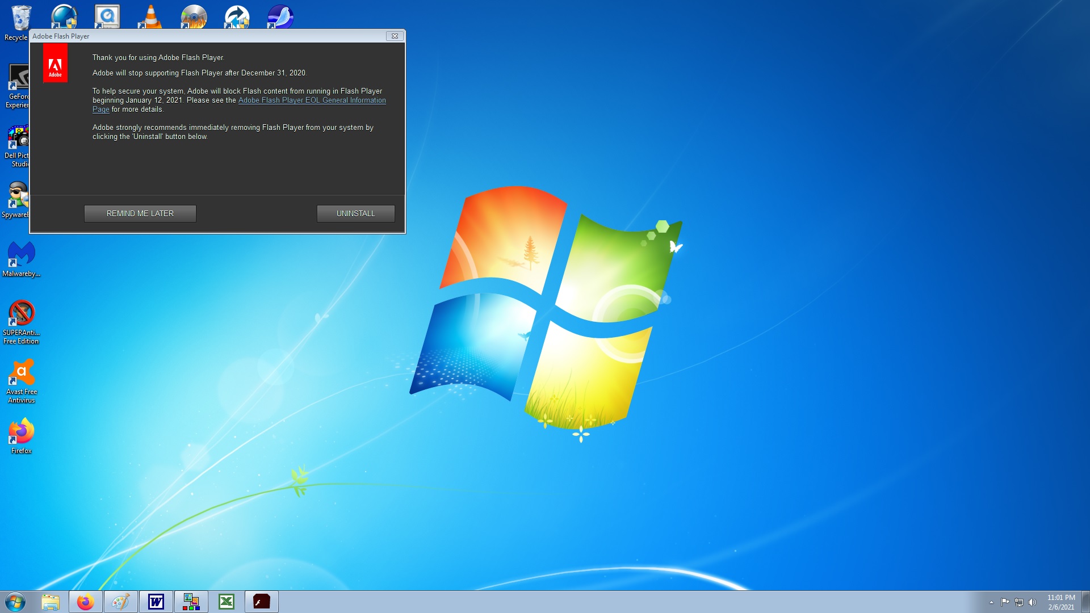Click the Adobe Flash Player title bar
Screen dimensions: 1090x613
tap(208, 36)
